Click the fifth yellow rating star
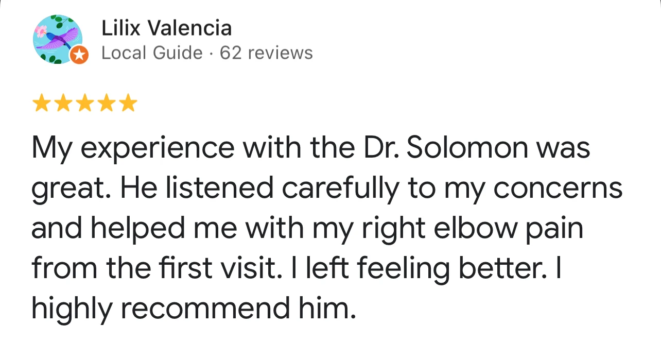 coord(129,104)
